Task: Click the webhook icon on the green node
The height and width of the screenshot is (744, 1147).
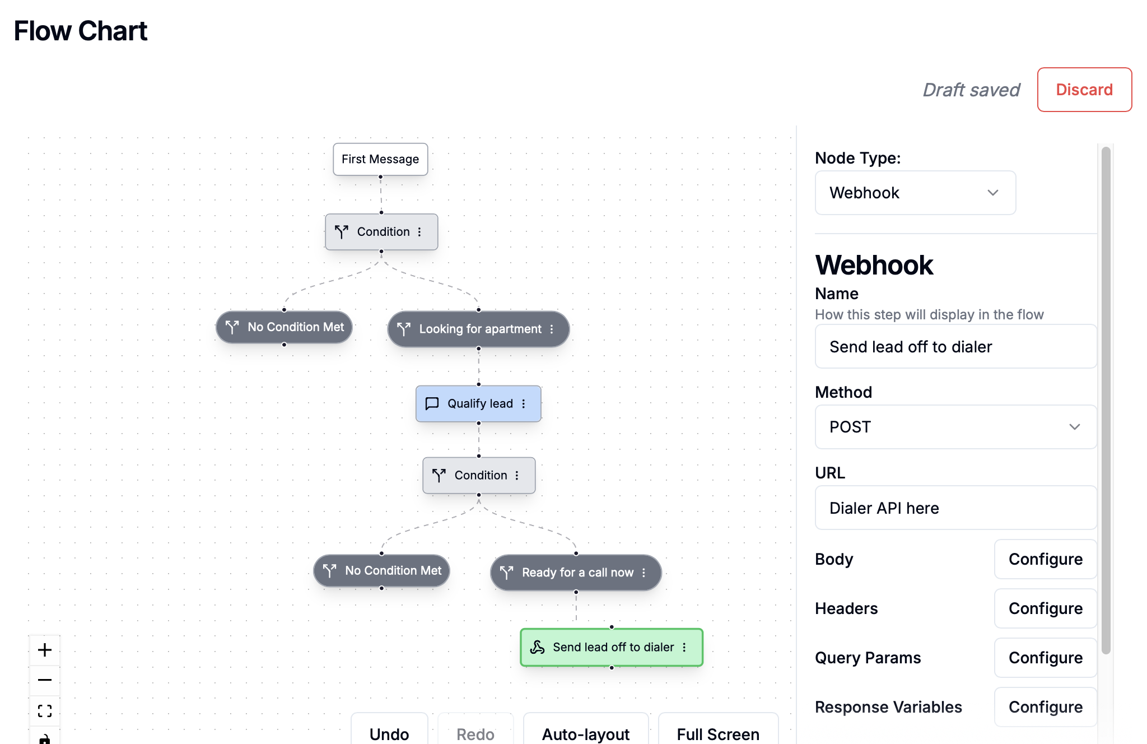Action: (x=537, y=648)
